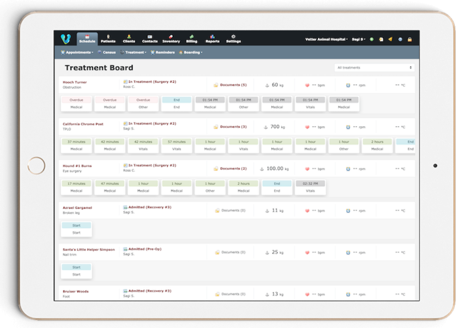Open Vetter Animal Hospital dropdown
This screenshot has width=465, height=328.
point(326,39)
